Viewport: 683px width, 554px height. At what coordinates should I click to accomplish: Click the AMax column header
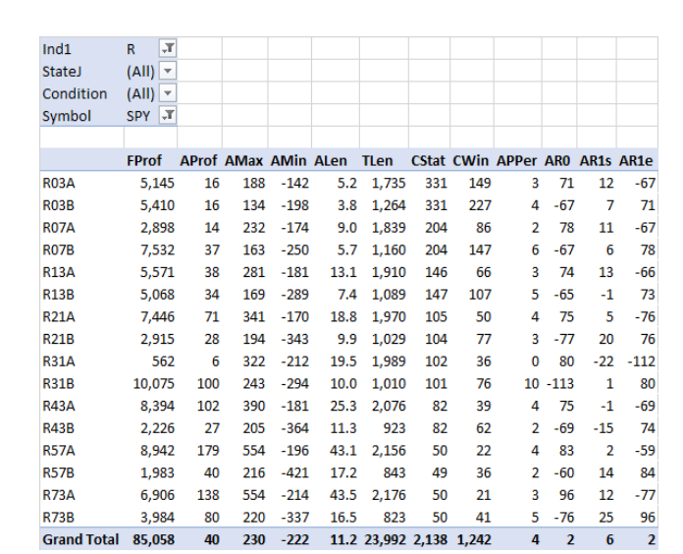point(243,161)
